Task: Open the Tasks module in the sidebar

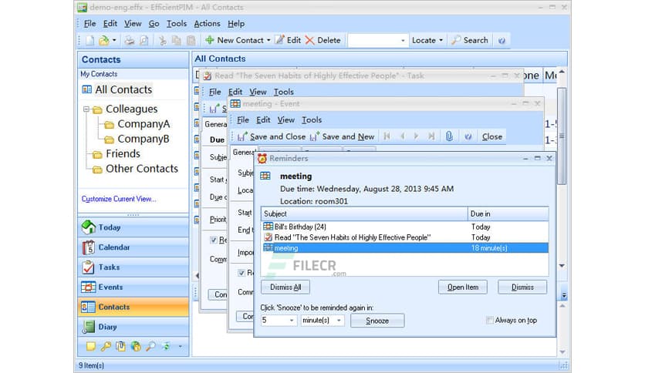Action: tap(133, 267)
